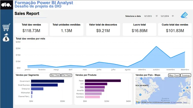This screenshot has height=108, width=193.
Task: Click the novembro point on line chart
Action: point(170,58)
